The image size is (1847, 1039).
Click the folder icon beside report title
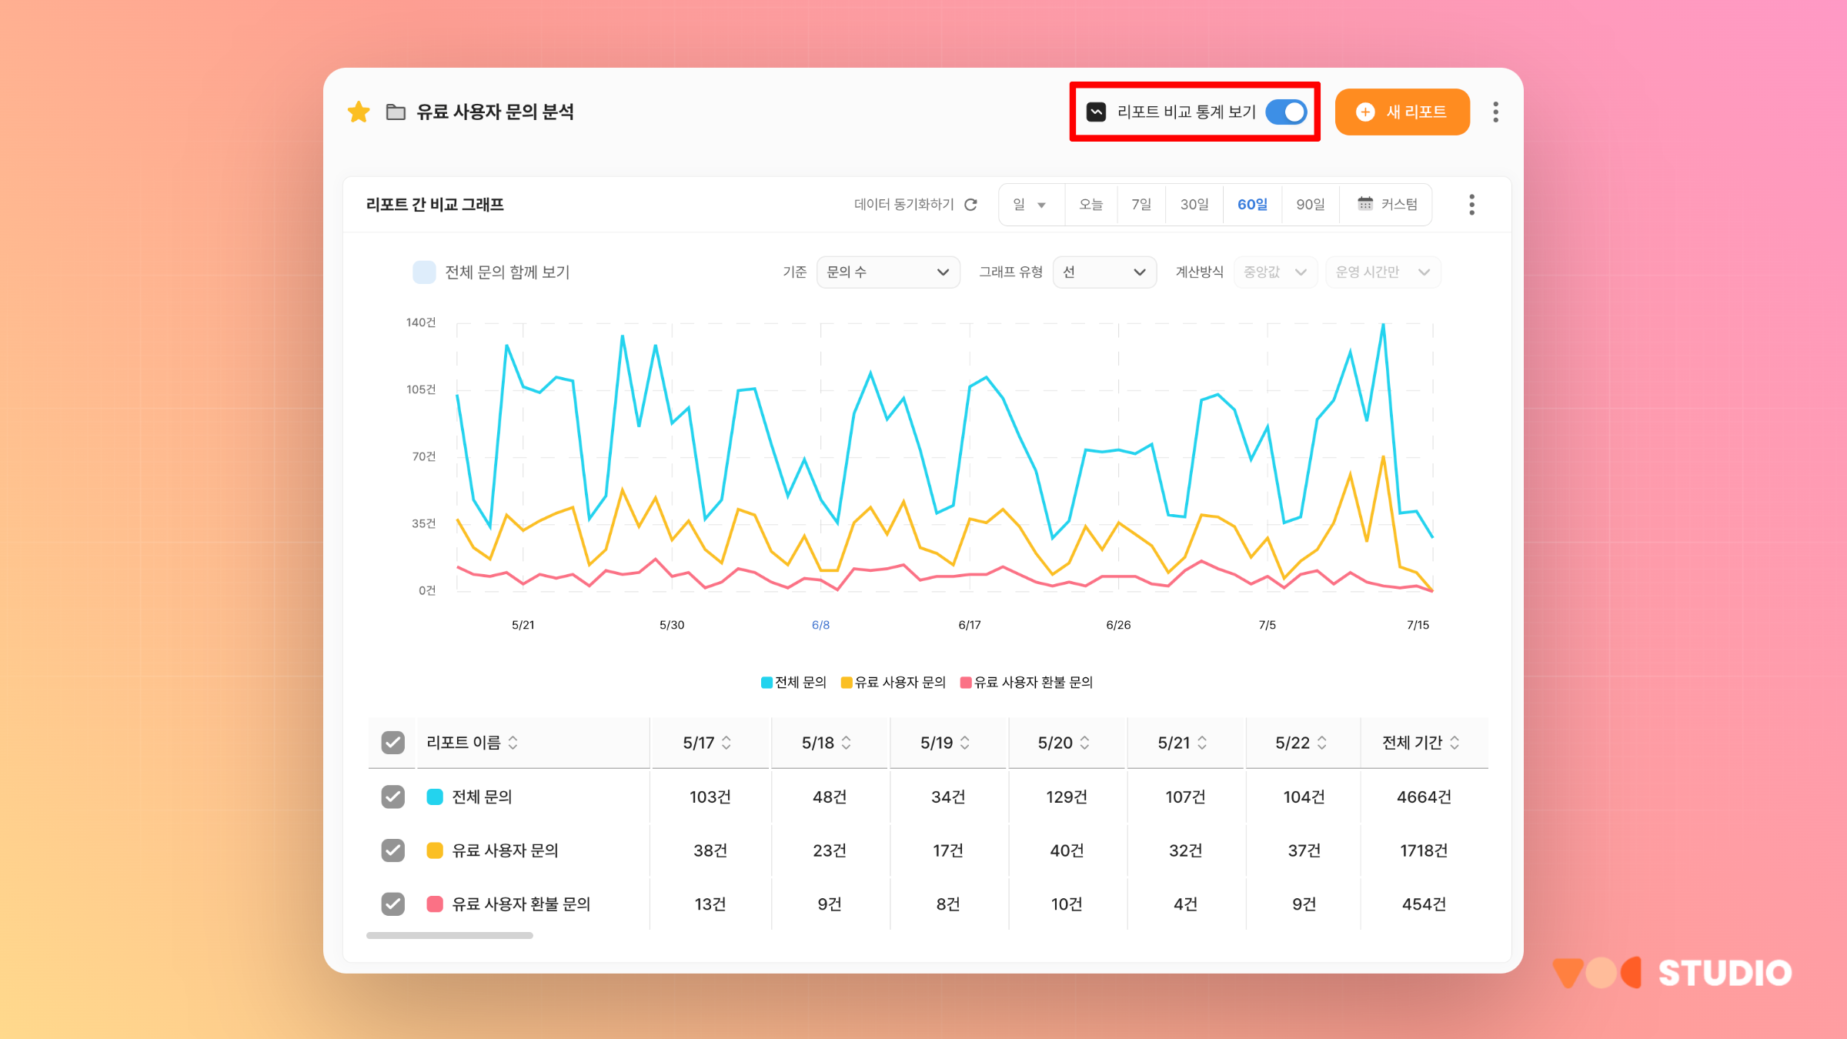coord(396,112)
